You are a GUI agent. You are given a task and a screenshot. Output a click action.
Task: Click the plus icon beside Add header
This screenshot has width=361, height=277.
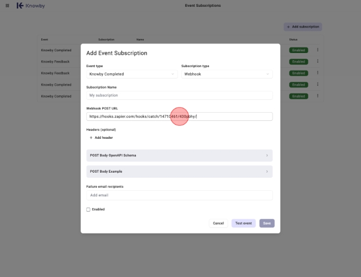pyautogui.click(x=91, y=138)
